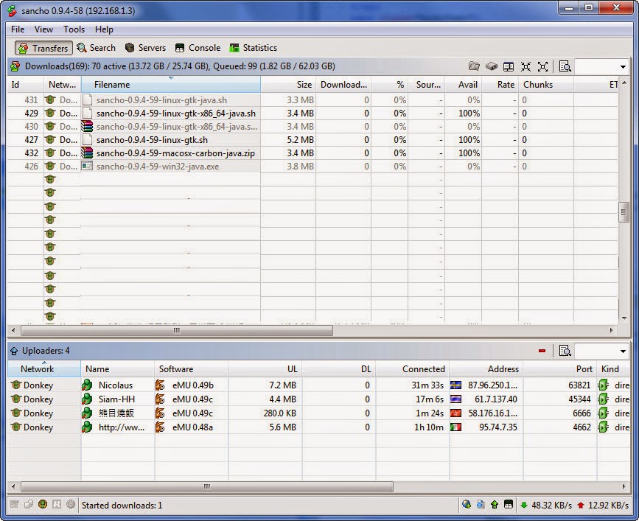Click the Swedish flag icon next to 87.96.250.1
This screenshot has width=639, height=521.
click(455, 385)
